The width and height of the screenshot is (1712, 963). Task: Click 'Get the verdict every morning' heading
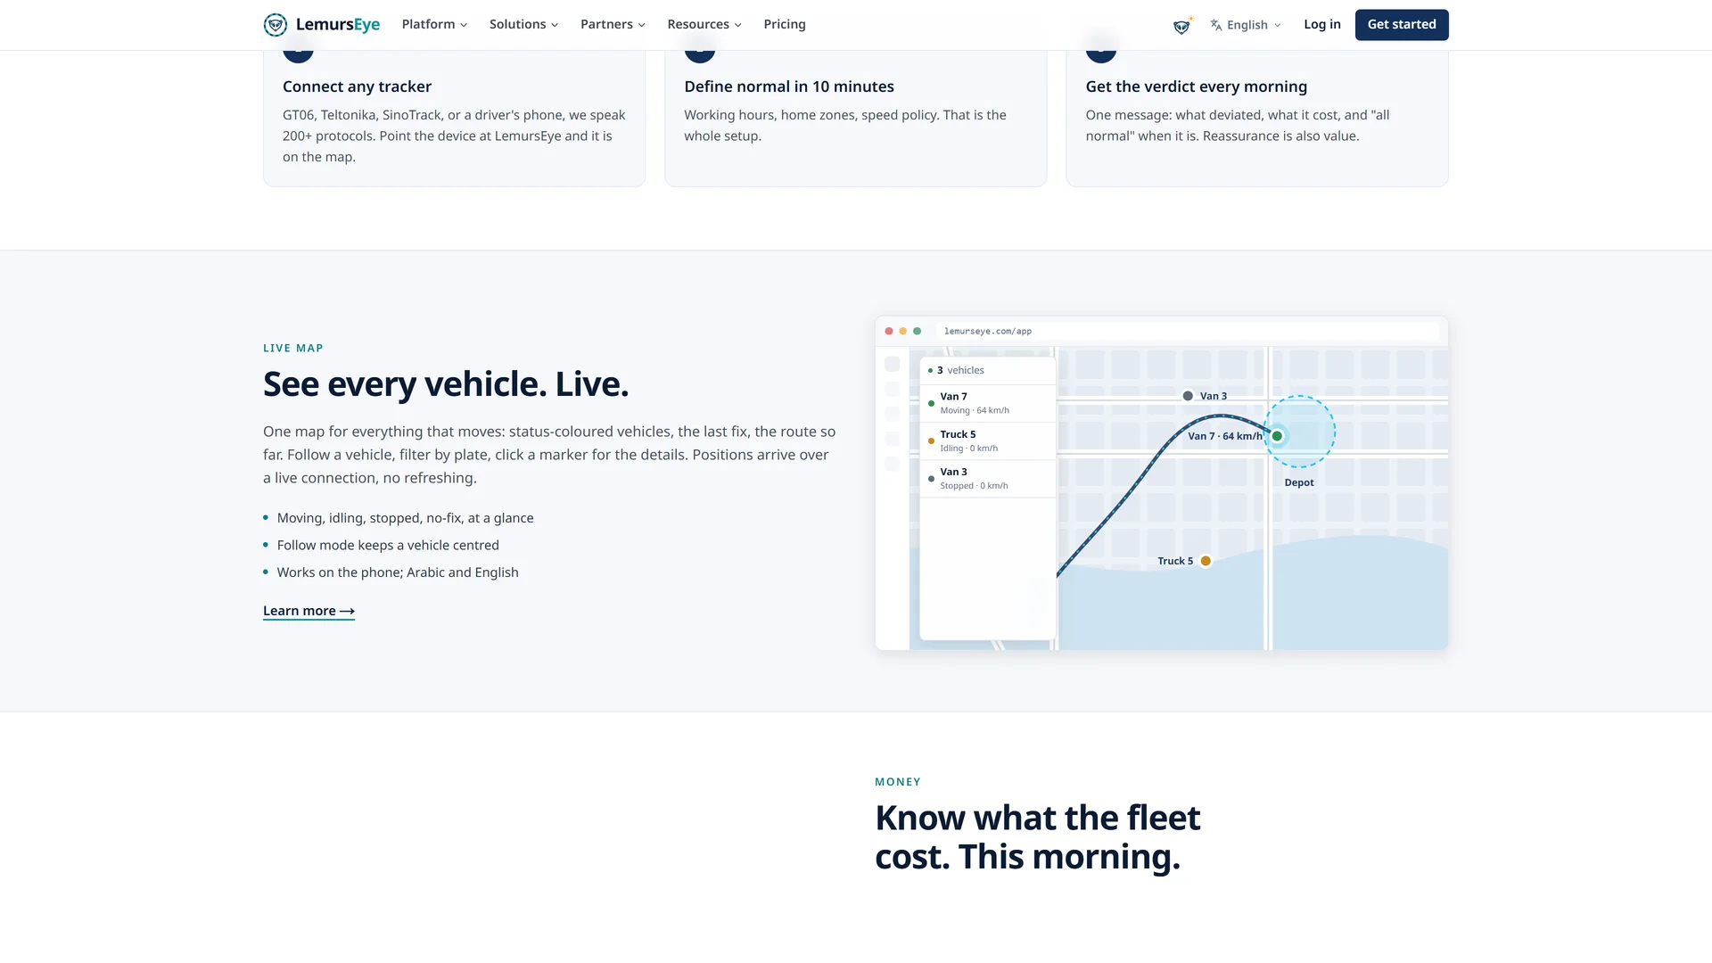(1197, 86)
